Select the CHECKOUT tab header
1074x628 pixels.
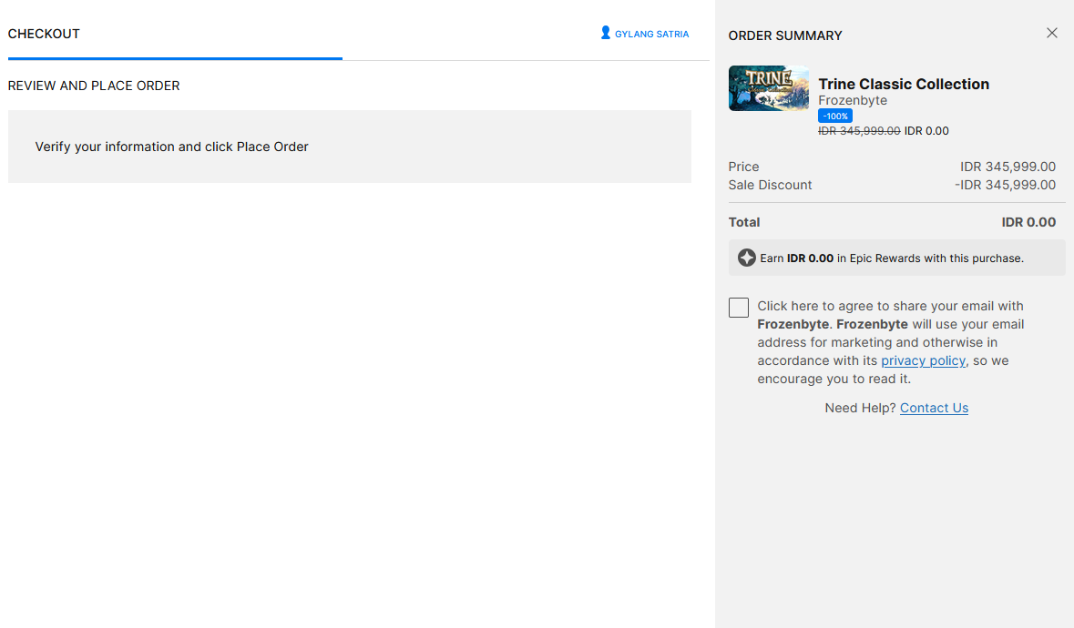44,34
